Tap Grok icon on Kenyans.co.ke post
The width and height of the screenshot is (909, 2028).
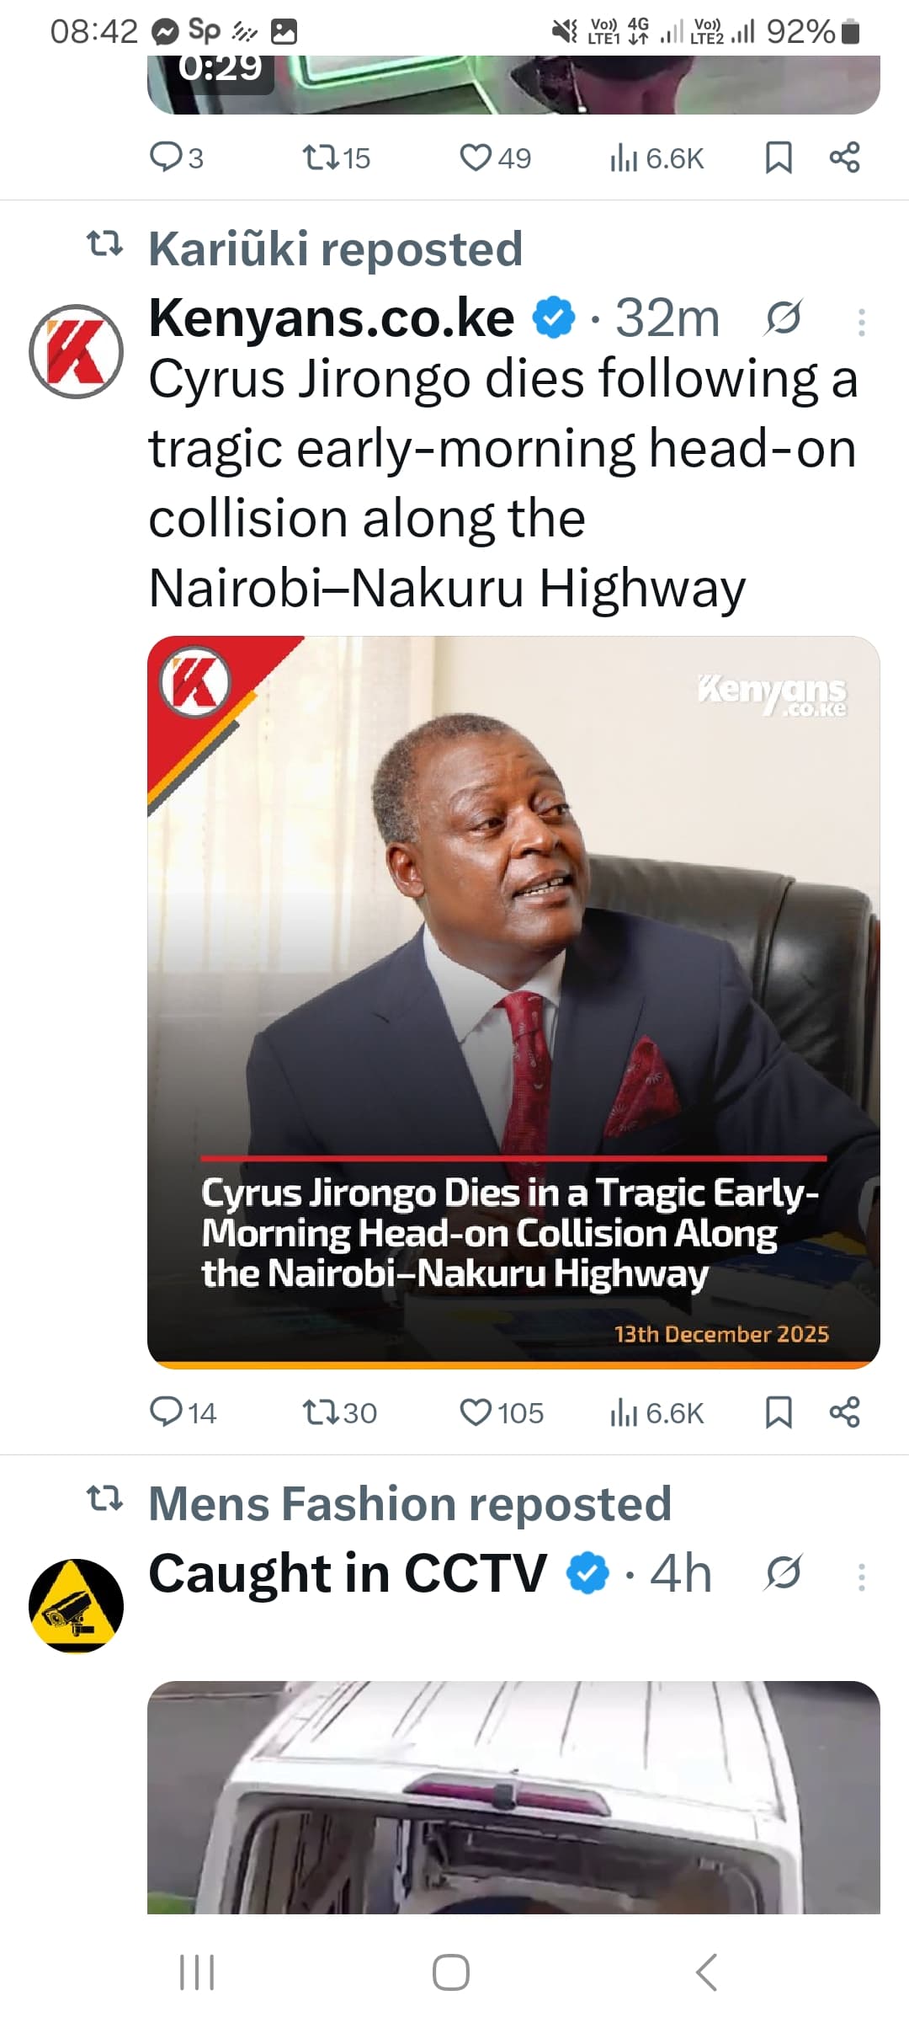pyautogui.click(x=783, y=318)
